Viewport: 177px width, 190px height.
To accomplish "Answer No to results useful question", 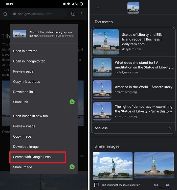I will pyautogui.click(x=168, y=185).
